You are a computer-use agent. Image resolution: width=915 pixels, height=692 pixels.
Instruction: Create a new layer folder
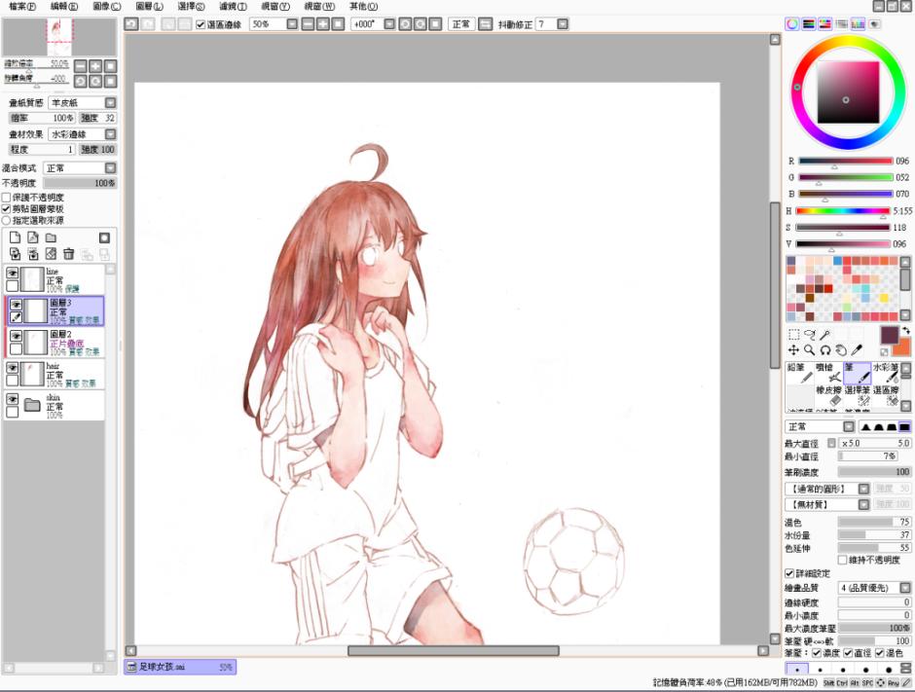coord(51,237)
